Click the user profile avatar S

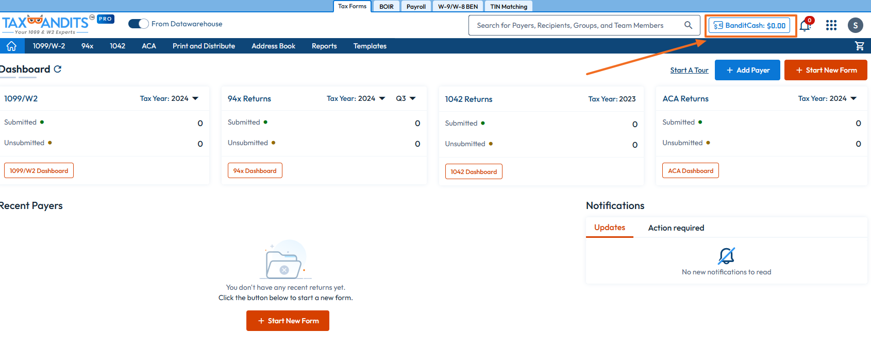pos(855,25)
